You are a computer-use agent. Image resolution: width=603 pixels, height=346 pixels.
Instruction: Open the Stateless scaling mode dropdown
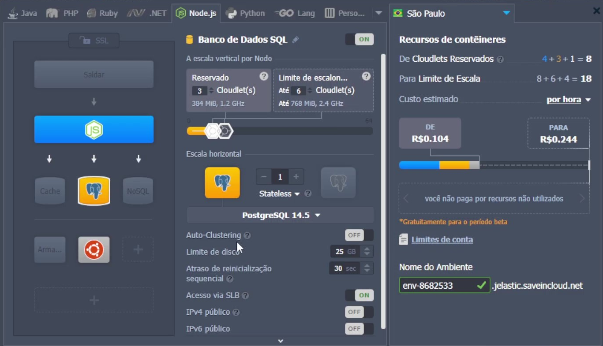pyautogui.click(x=279, y=194)
